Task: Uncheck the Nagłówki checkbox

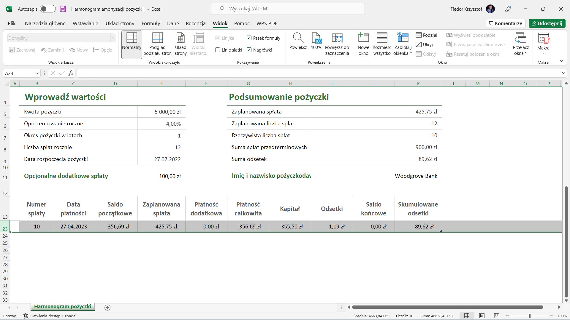Action: (x=249, y=50)
